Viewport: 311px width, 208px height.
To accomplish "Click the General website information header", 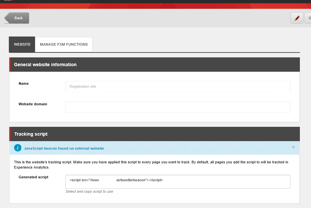I will click(154, 65).
